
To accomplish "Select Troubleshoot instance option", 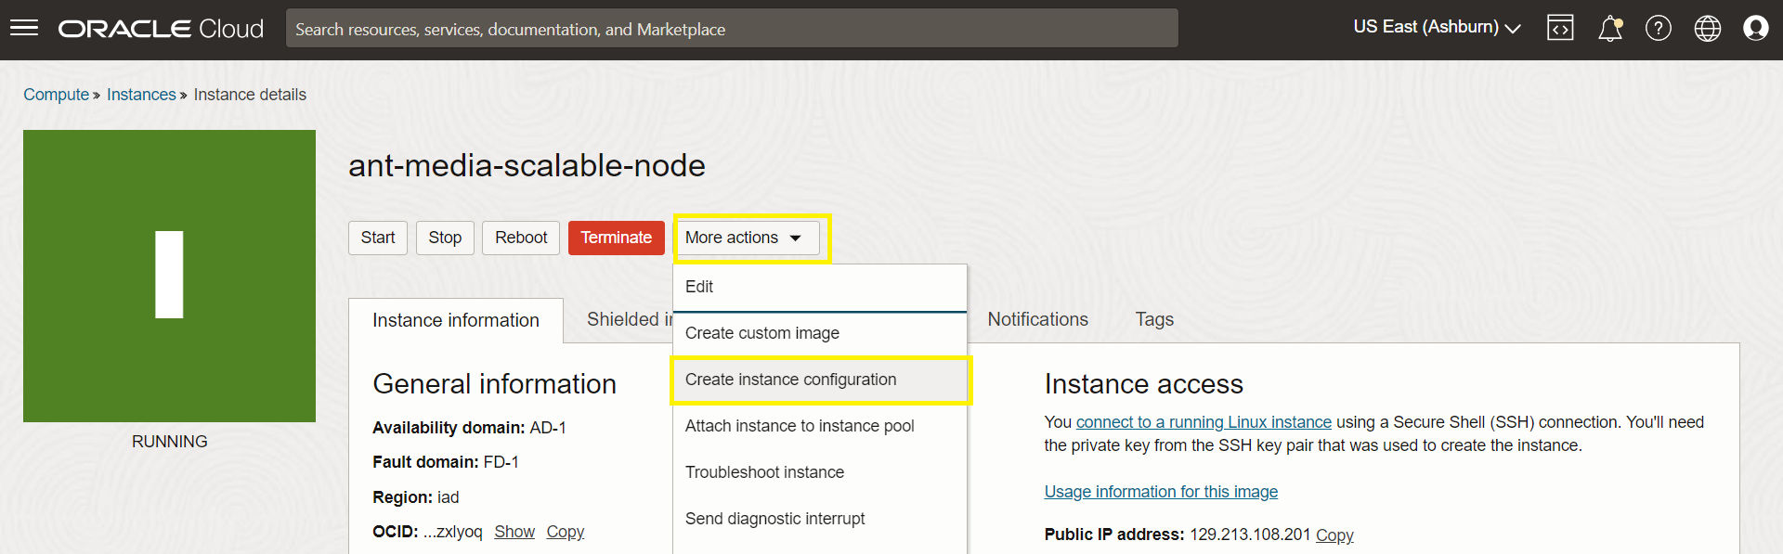I will [820, 472].
